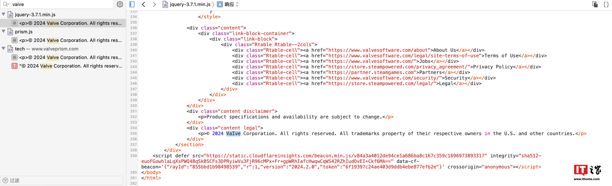The width and height of the screenshot is (612, 186).
Task: Click the copy resource icon
Action: coord(595,4)
